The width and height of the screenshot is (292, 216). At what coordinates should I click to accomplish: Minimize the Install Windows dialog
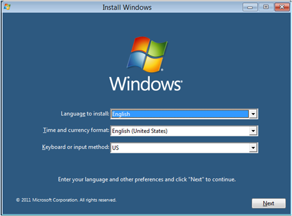250,8
